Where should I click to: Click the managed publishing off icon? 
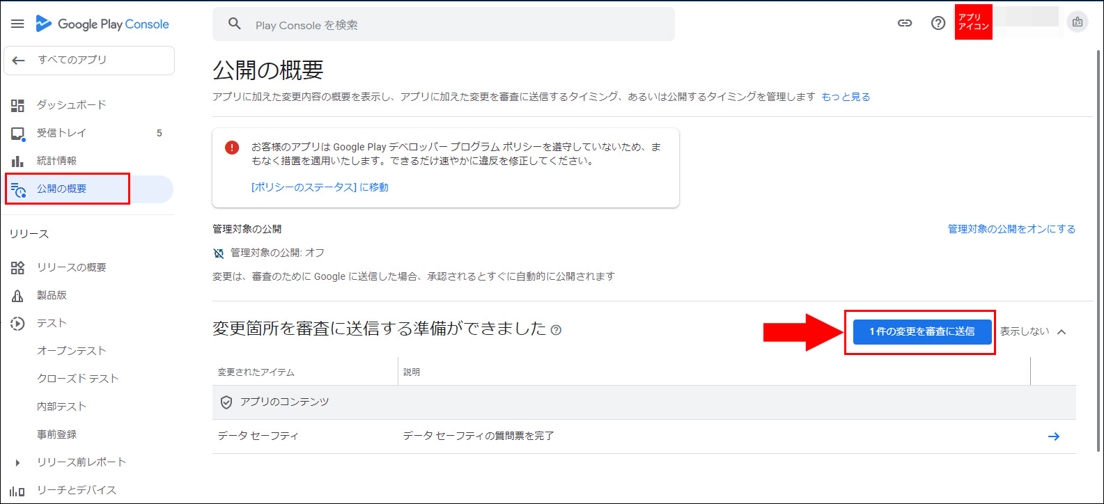[219, 253]
